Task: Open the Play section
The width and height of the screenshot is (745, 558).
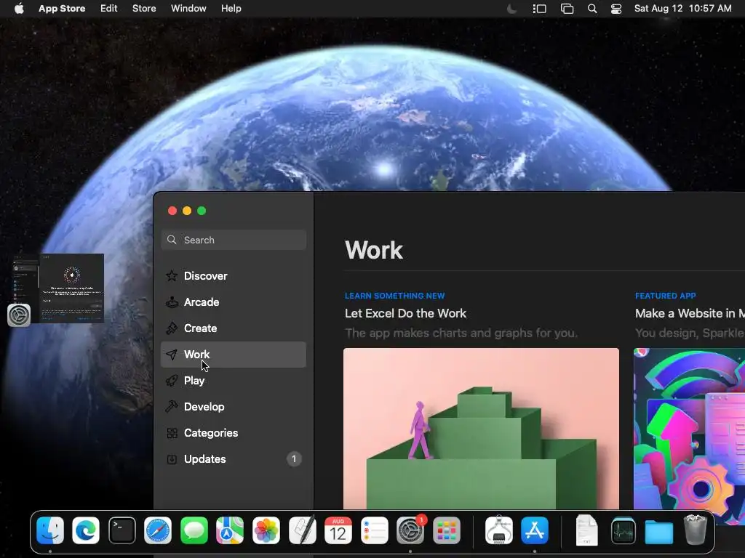Action: click(x=234, y=381)
